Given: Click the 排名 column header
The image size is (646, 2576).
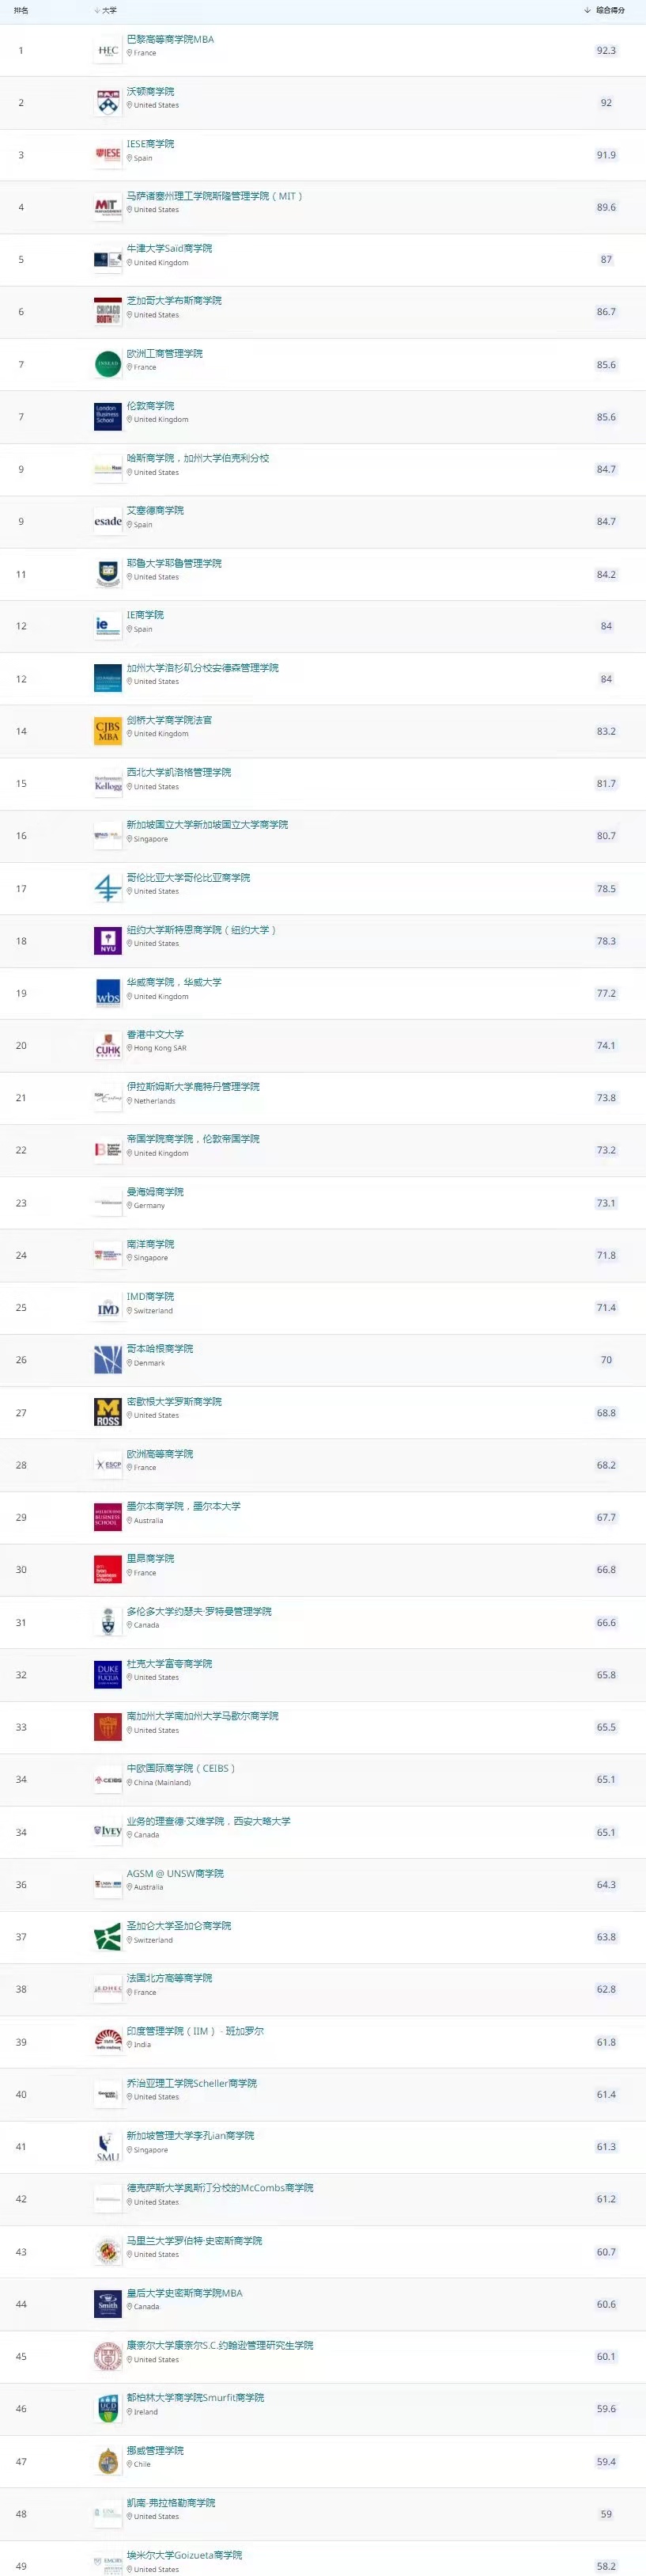Looking at the screenshot, I should click(21, 10).
